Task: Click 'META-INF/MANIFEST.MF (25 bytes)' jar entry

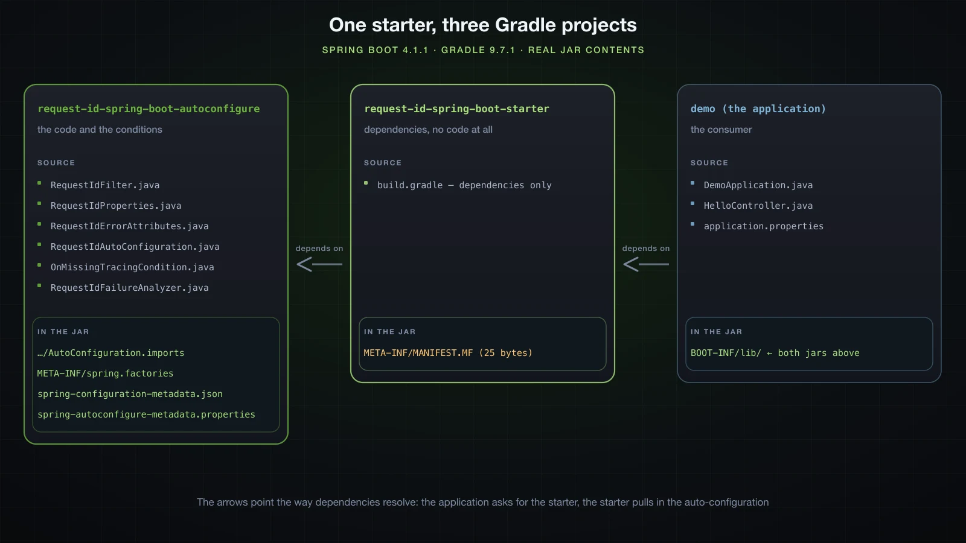Action: tap(448, 353)
